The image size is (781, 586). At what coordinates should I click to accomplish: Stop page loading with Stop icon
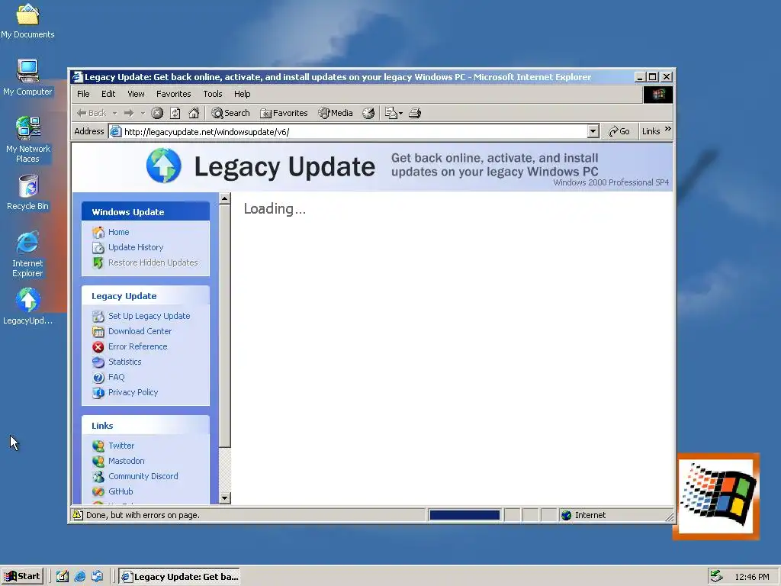point(157,113)
